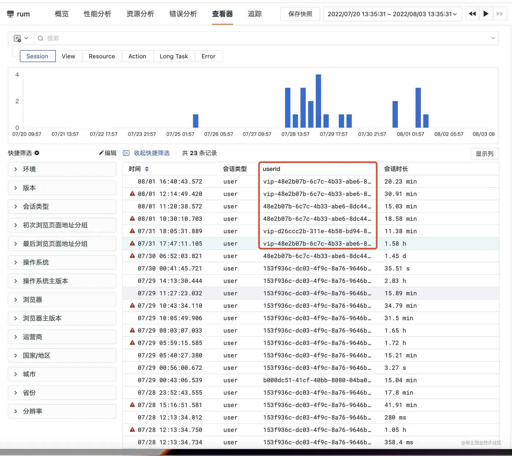Viewport: 512px width, 456px height.
Task: Expand the 操作系统主版本 filter group
Action: (x=62, y=281)
